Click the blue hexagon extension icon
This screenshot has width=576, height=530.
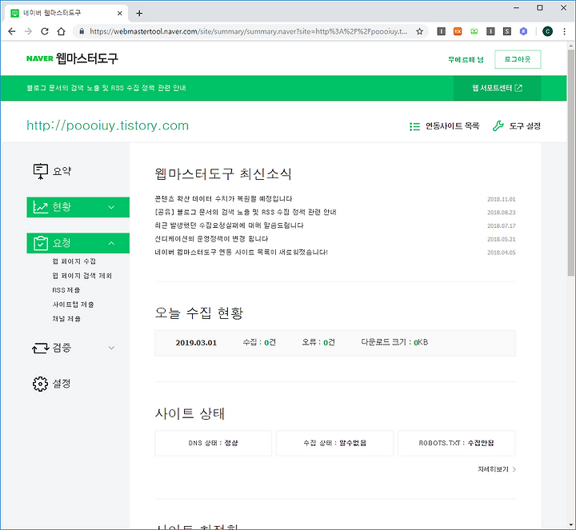click(x=523, y=31)
